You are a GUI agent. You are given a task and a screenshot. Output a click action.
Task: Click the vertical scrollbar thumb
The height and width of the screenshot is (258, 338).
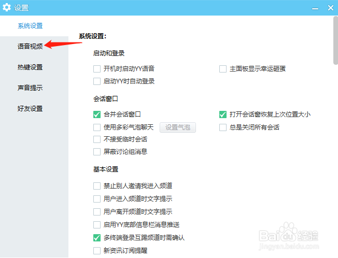click(335, 40)
